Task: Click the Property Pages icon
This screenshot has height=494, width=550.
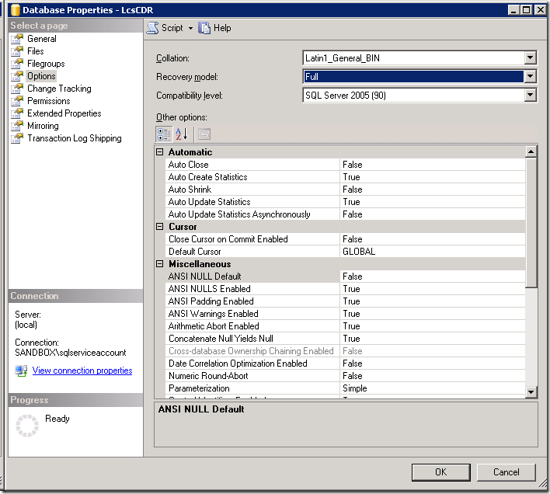Action: pos(204,134)
